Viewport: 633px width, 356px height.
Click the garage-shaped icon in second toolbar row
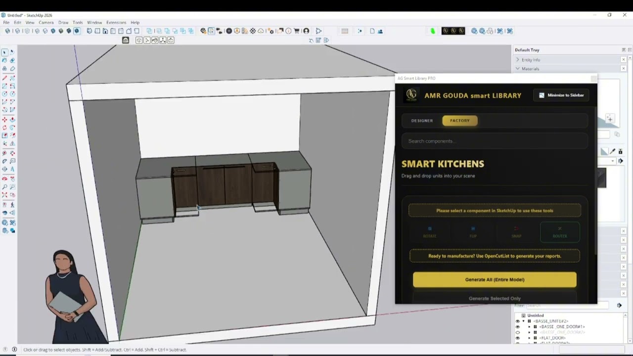click(126, 40)
